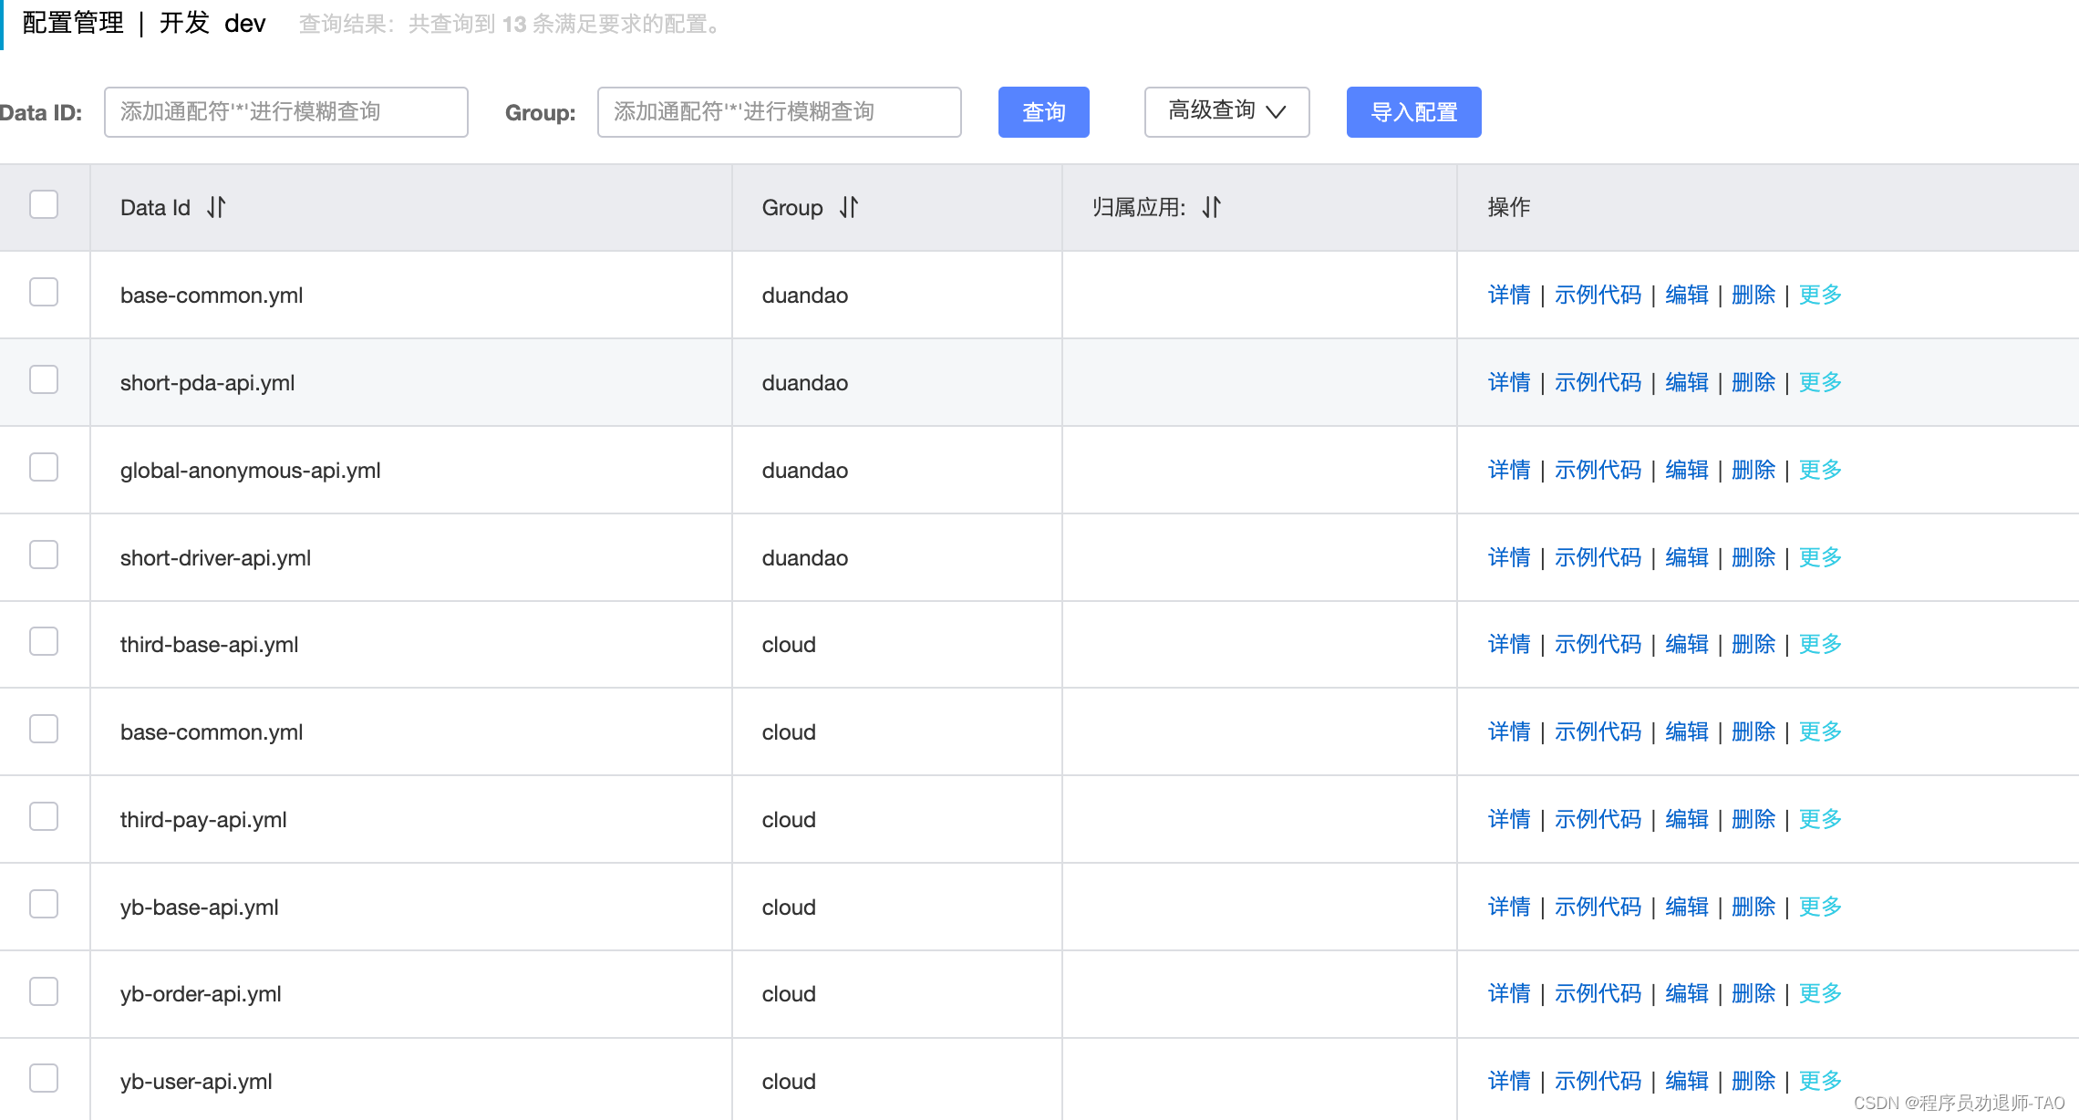2079x1120 pixels.
Task: Select the short-pda-api.yml Data Id cell
Action: point(411,382)
